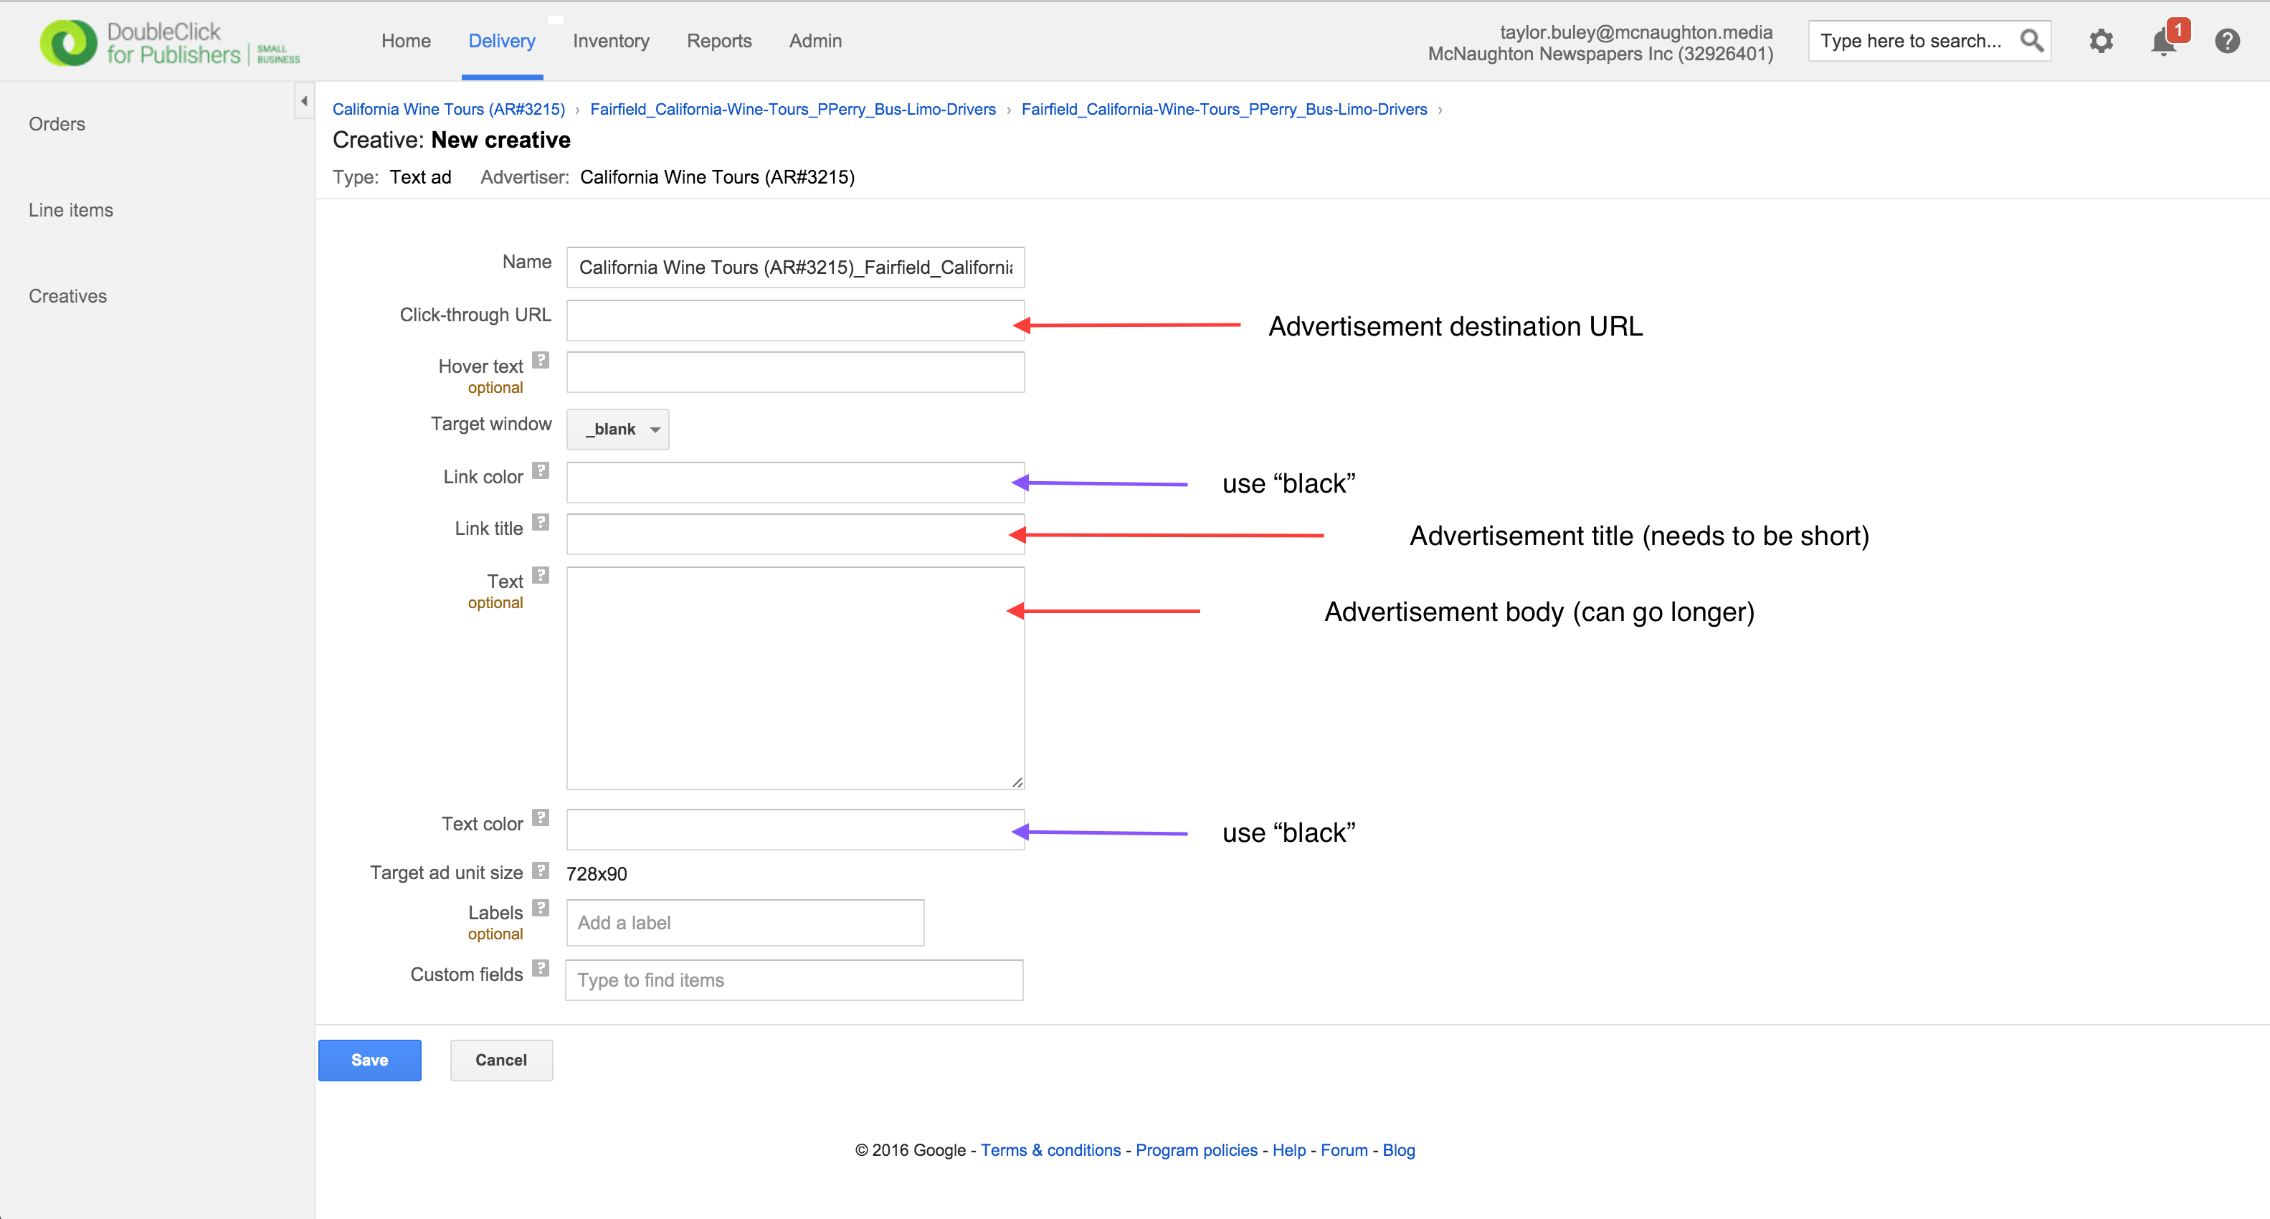
Task: Open the notifications bell icon
Action: click(x=2162, y=42)
